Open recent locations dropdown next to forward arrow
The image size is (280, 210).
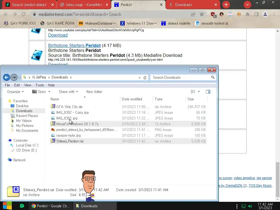19,77
